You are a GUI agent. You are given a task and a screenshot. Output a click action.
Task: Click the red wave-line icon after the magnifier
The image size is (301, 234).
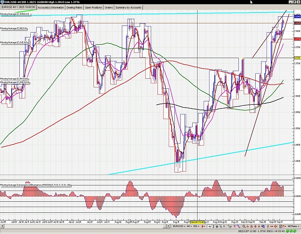[x=248, y=226]
